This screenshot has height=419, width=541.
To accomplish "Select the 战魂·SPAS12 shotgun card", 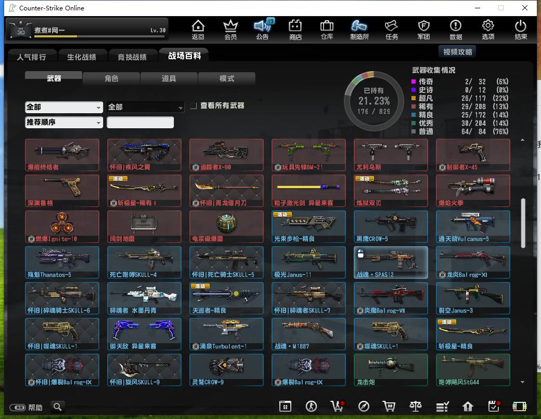I will (391, 262).
